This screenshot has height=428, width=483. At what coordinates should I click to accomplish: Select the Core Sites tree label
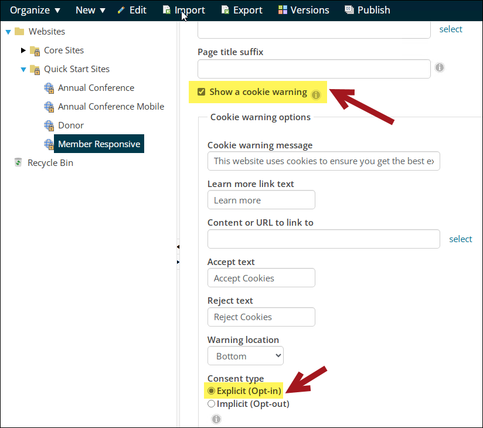tap(64, 50)
